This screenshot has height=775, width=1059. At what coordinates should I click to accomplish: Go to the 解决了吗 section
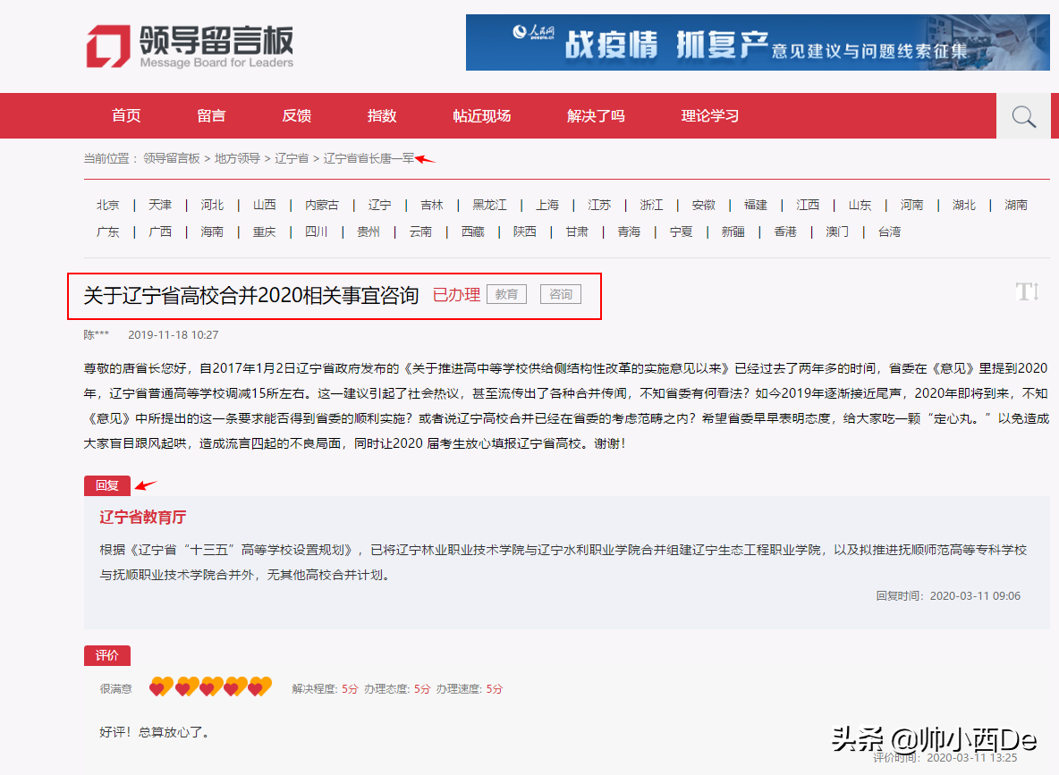595,115
